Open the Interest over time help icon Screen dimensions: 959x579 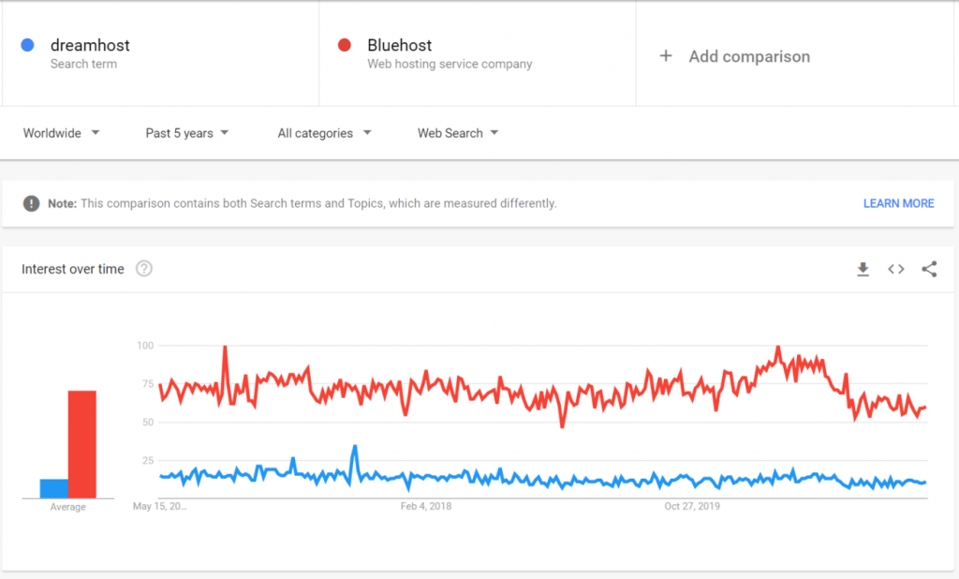coord(144,269)
